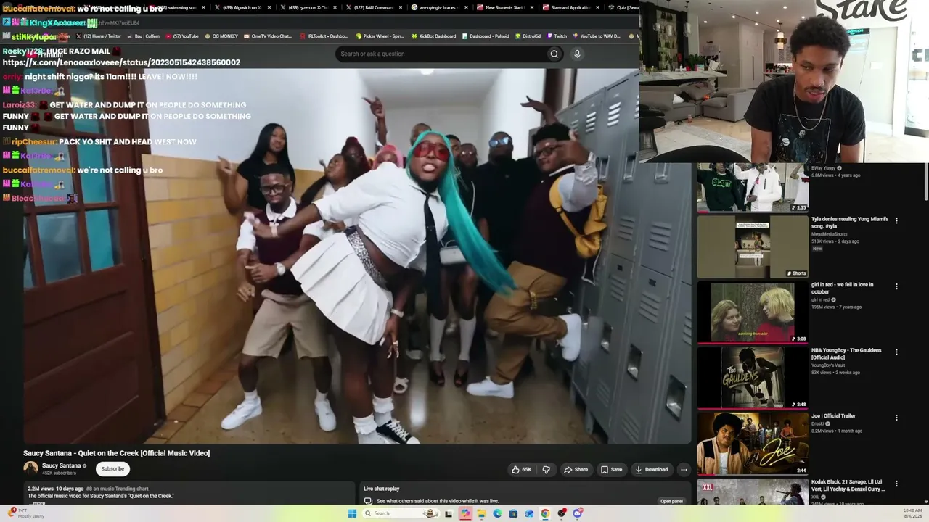Viewport: 929px width, 522px height.
Task: Click the Joe | Official Trailer title
Action: pos(833,416)
